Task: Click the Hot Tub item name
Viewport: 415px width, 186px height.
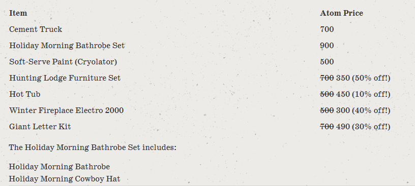Action: tap(24, 94)
